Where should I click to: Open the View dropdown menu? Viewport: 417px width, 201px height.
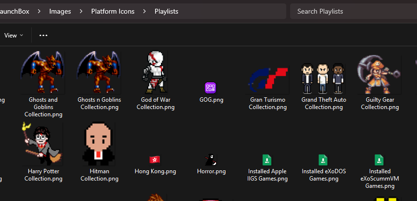[14, 36]
